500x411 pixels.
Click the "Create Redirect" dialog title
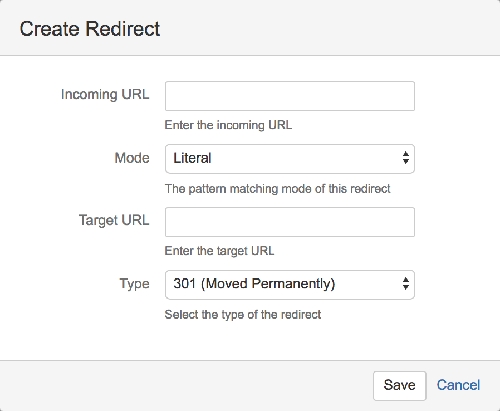(90, 29)
